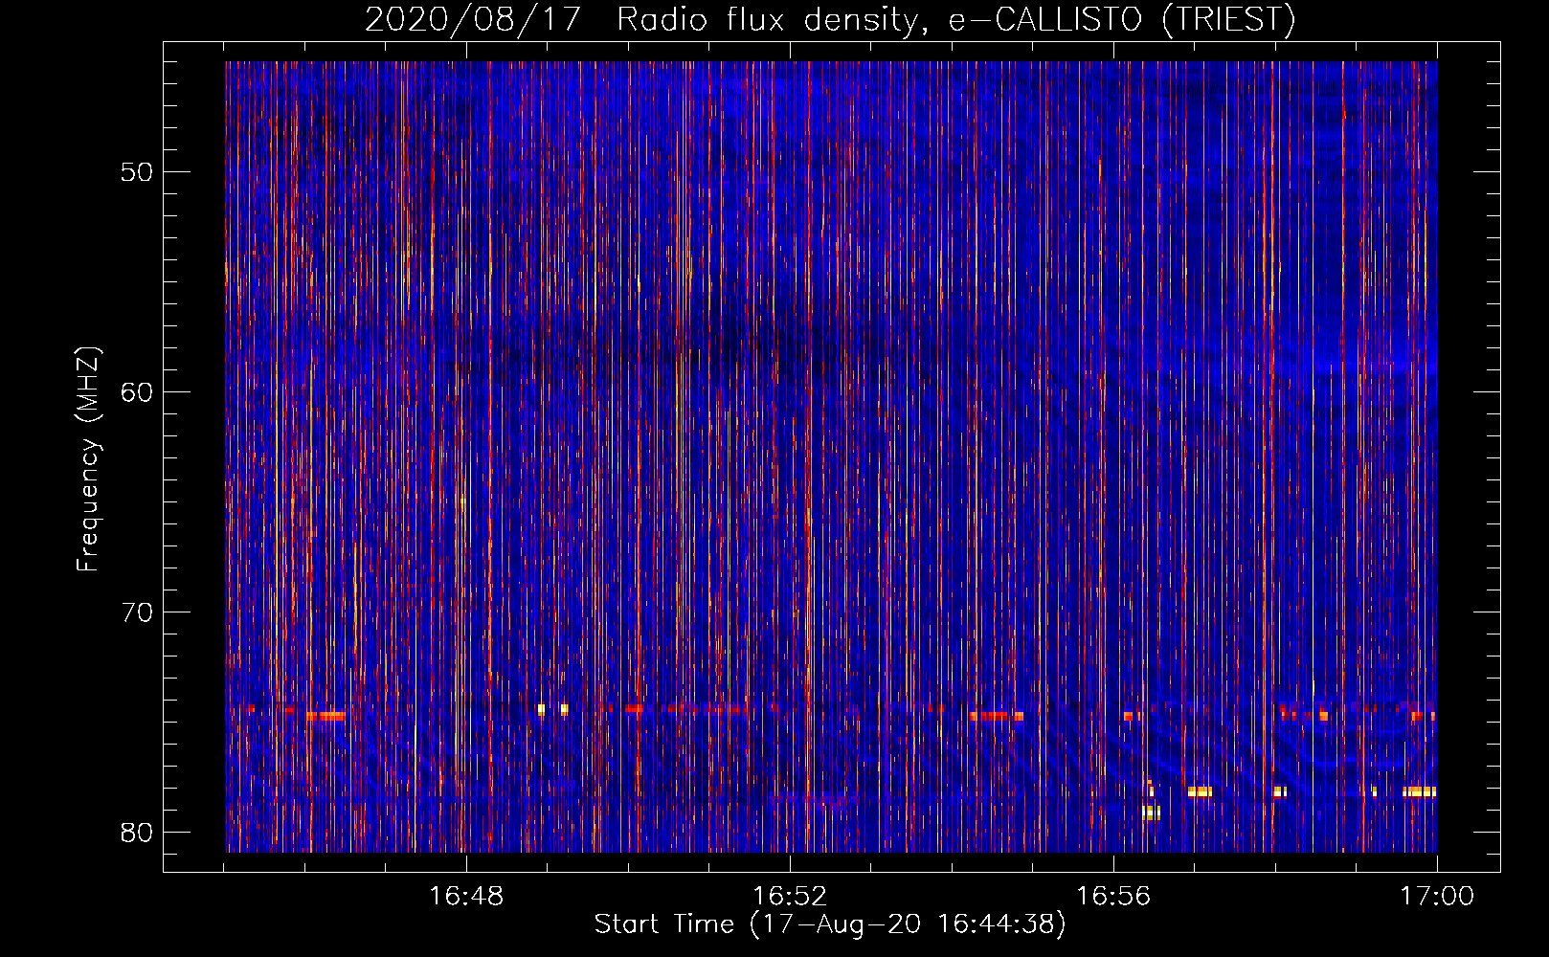The image size is (1549, 957).
Task: Click the 16:56 time tick label
Action: [x=1113, y=896]
